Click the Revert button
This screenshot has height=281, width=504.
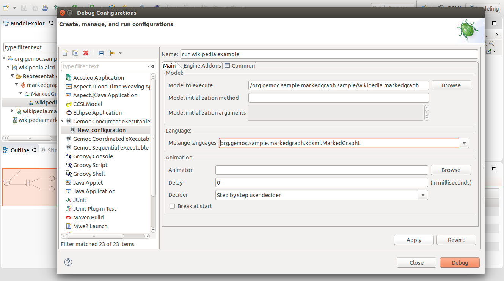click(456, 240)
